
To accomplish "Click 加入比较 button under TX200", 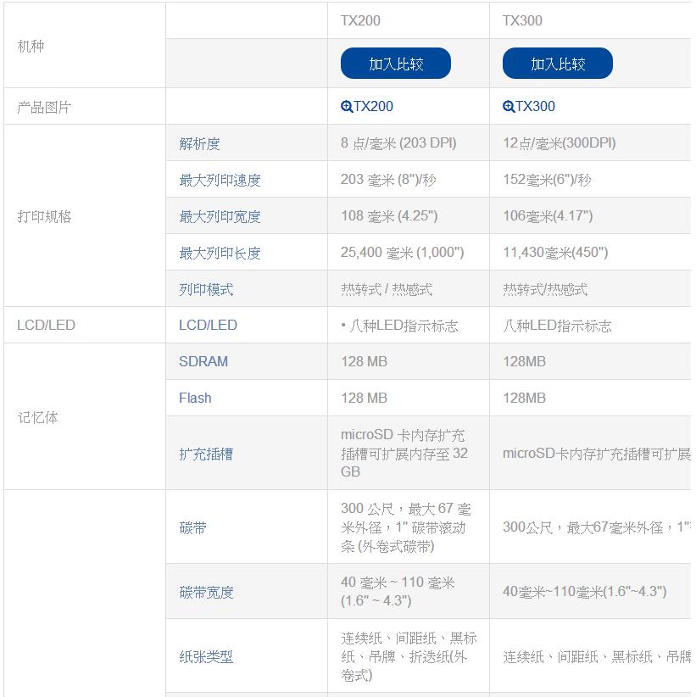I will click(395, 64).
